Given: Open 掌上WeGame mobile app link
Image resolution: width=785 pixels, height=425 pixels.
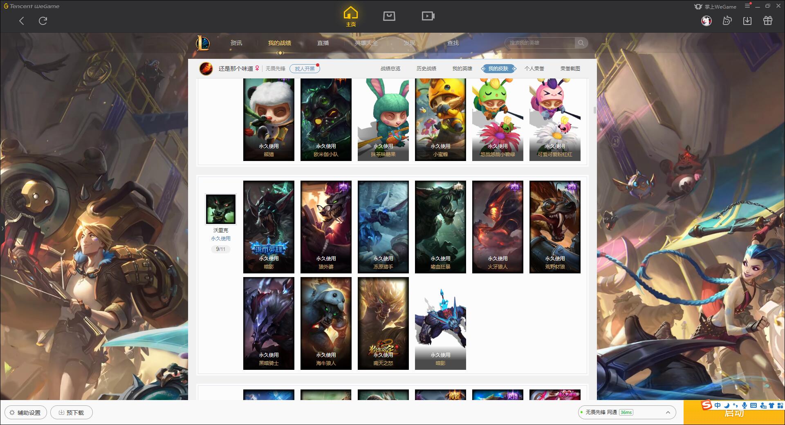Looking at the screenshot, I should tap(715, 7).
